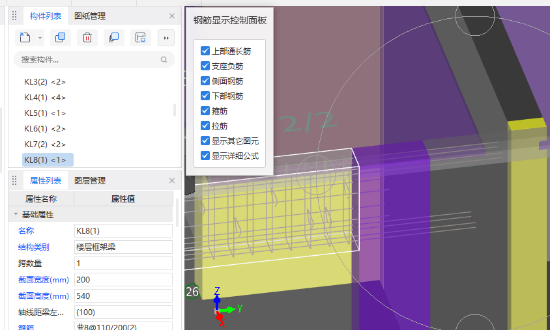Switch to the 图纸管理 tab

90,16
